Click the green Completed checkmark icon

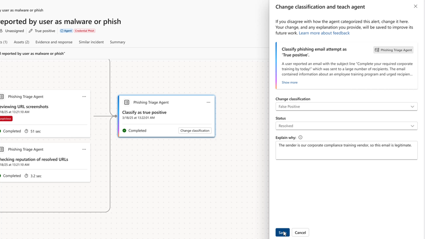click(x=124, y=131)
